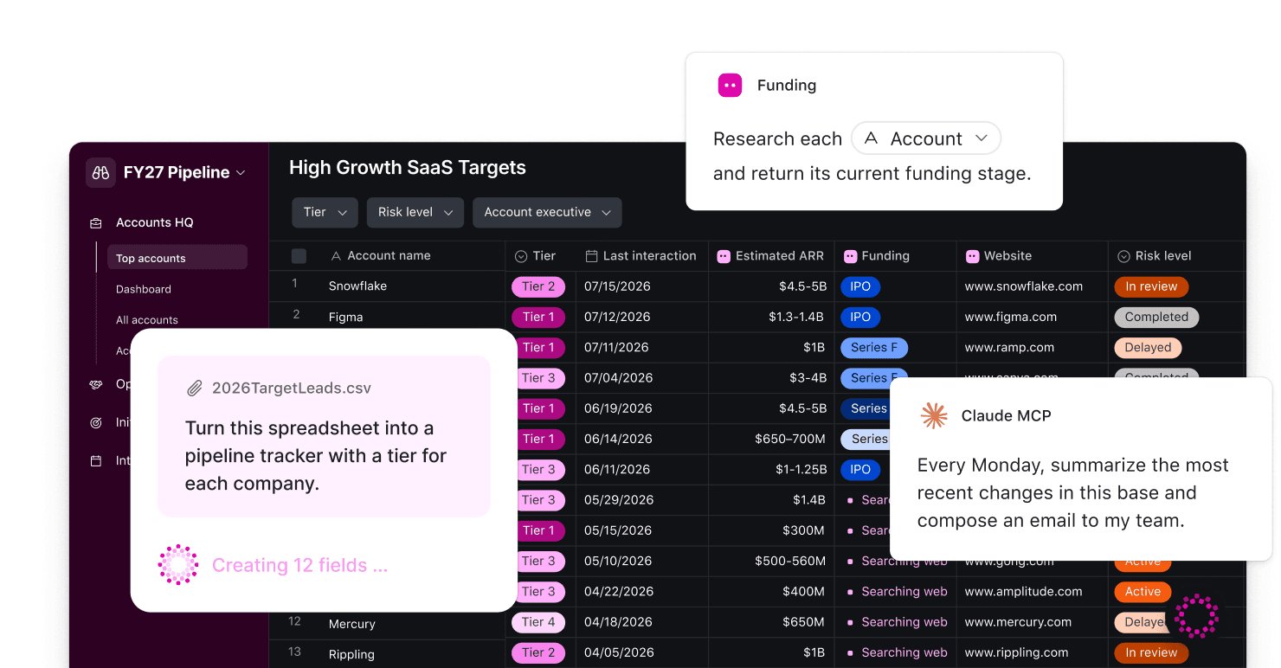Click the binoculars icon beside FY27 Pipeline
The width and height of the screenshot is (1281, 668).
pos(100,172)
